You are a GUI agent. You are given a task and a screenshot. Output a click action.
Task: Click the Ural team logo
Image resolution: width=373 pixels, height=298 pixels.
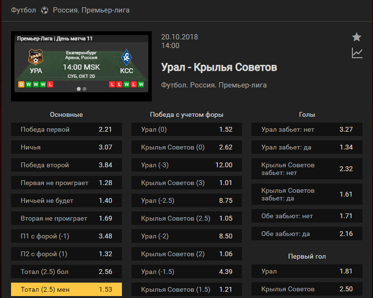[x=36, y=57]
